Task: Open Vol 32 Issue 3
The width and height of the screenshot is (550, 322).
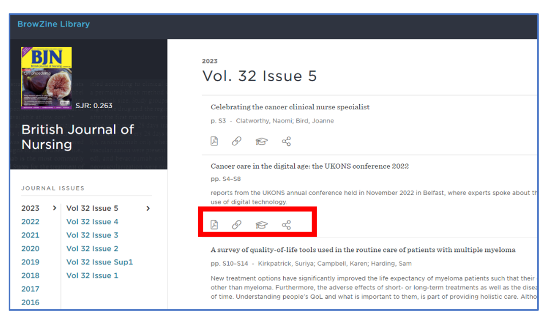Action: 92,235
